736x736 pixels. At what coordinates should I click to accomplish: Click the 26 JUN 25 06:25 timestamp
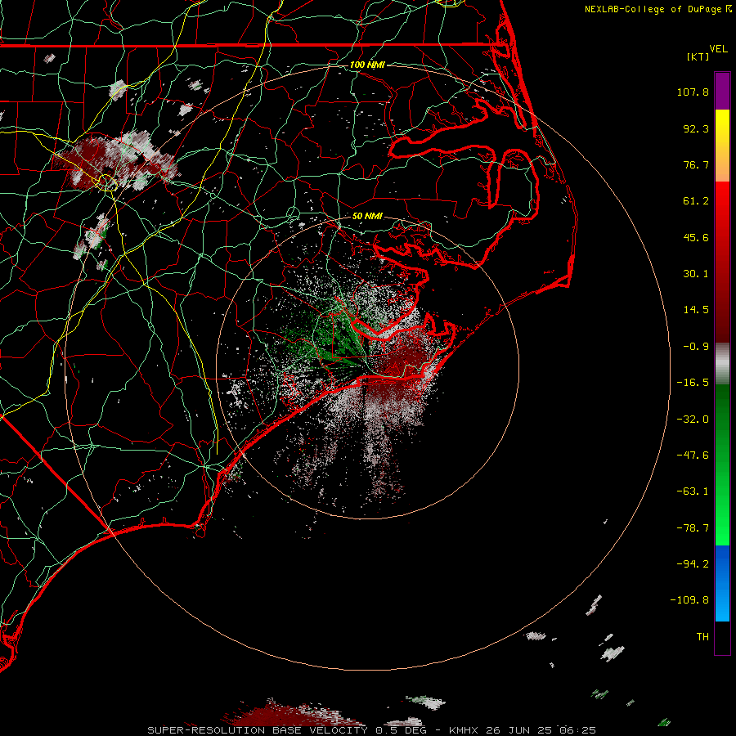541,730
